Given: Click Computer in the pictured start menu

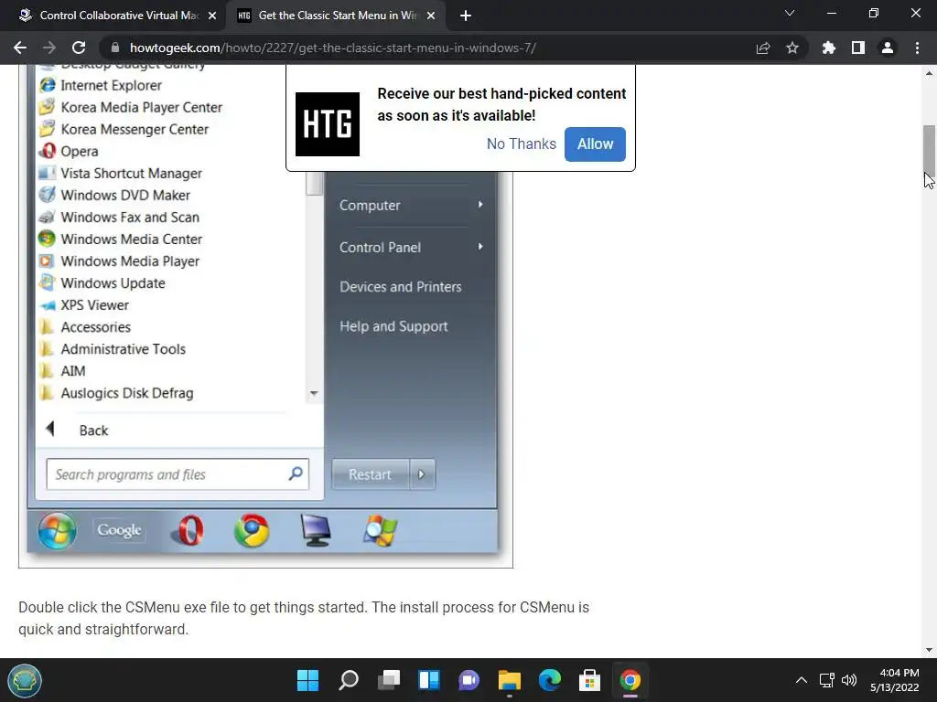Looking at the screenshot, I should point(370,206).
